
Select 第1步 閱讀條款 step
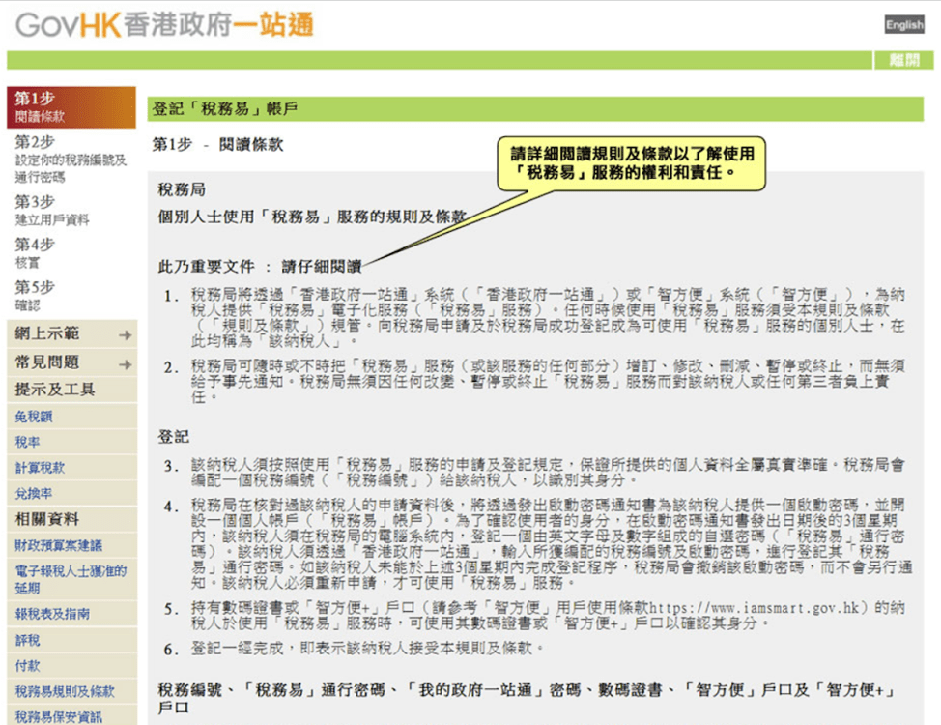click(x=71, y=107)
